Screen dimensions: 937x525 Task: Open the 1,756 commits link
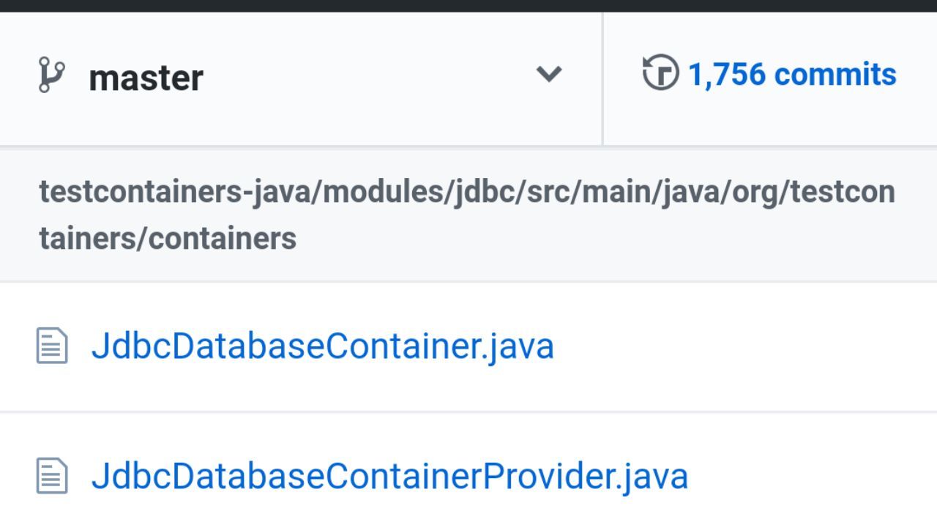(792, 74)
